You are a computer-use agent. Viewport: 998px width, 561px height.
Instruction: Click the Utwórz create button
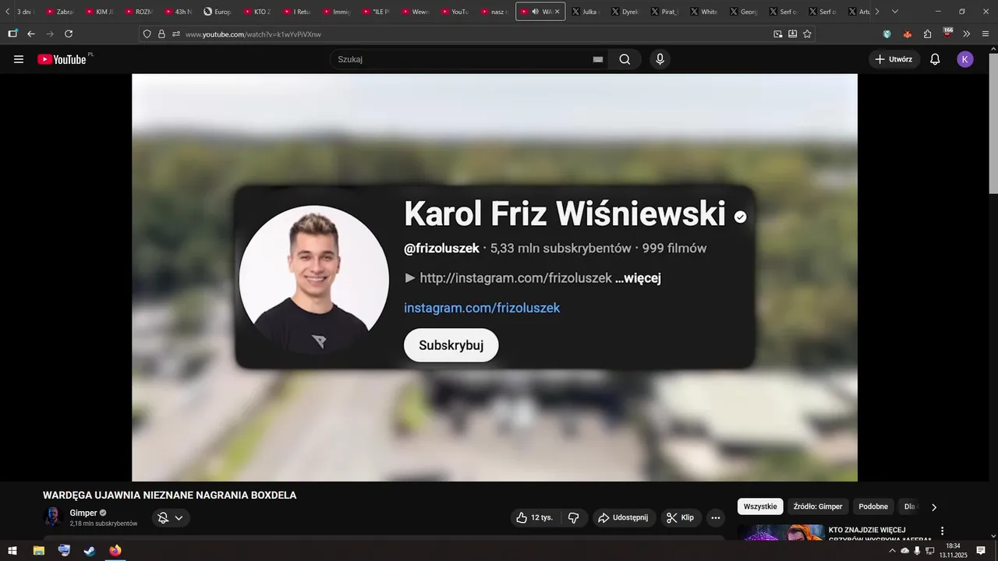coord(894,59)
